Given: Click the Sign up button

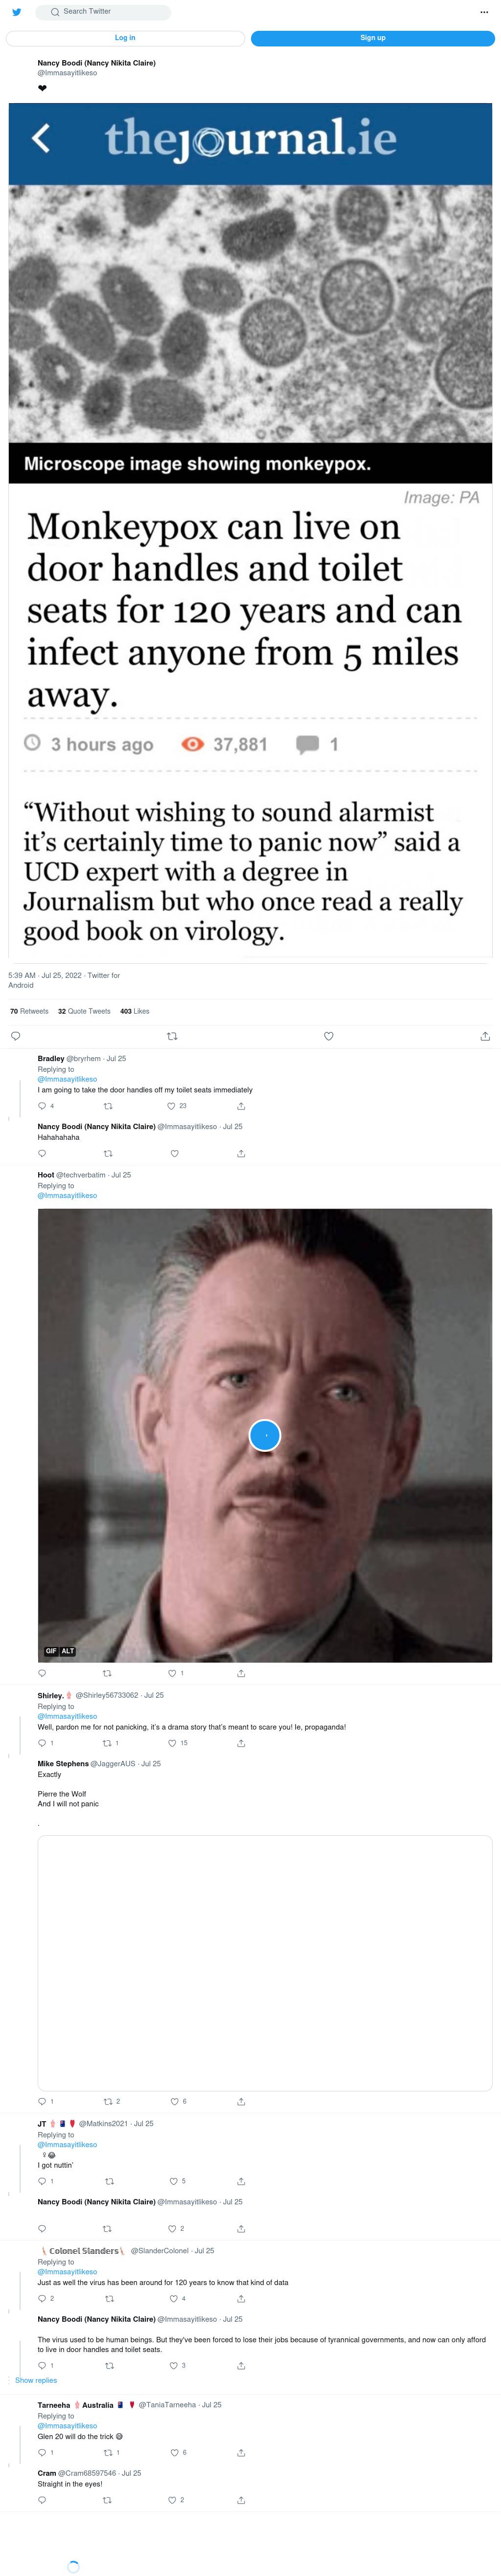Looking at the screenshot, I should pyautogui.click(x=373, y=38).
